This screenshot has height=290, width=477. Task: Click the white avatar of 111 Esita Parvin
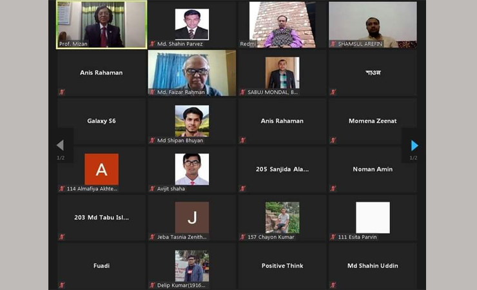tap(373, 217)
